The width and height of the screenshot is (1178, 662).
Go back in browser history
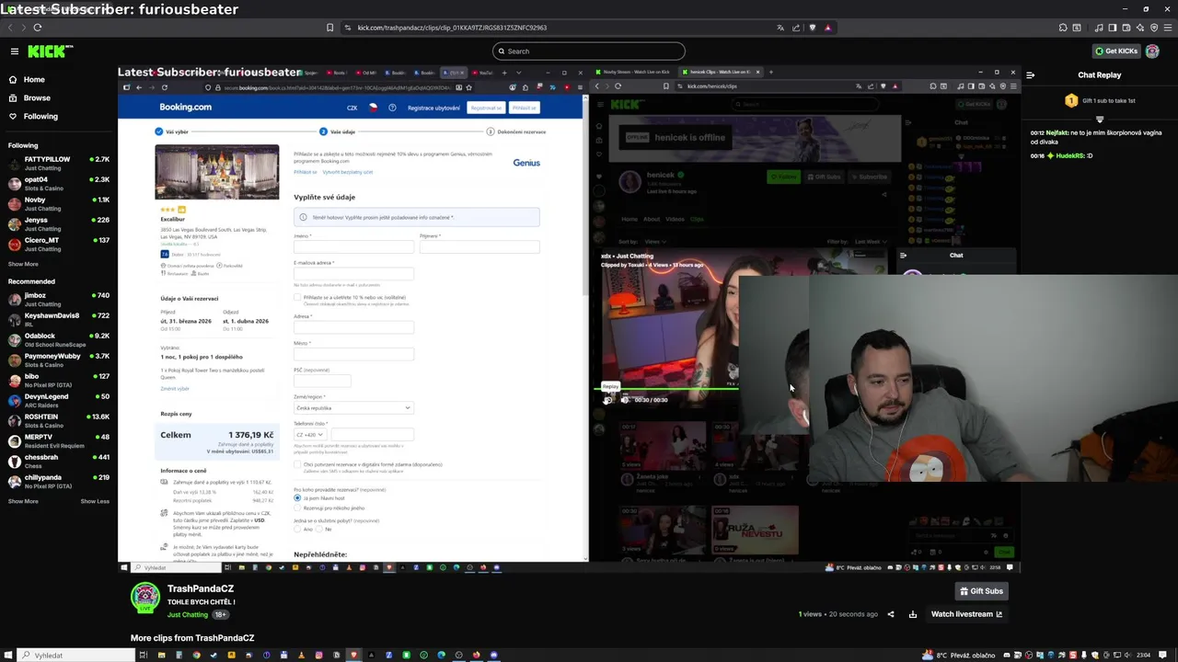(x=11, y=28)
